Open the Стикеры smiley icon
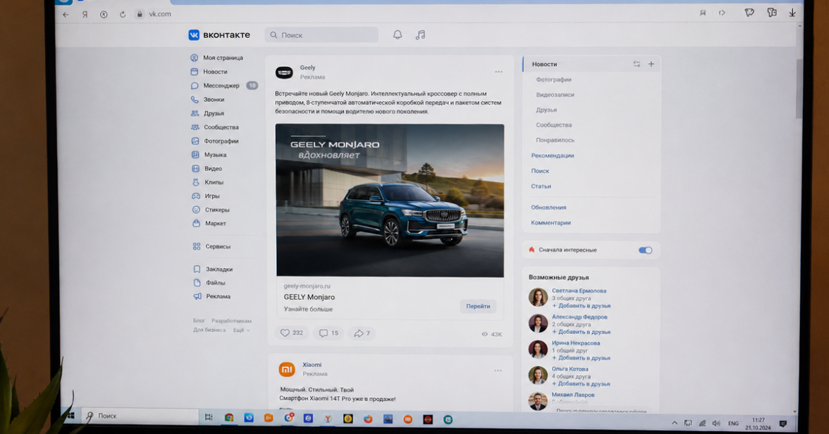 196,210
